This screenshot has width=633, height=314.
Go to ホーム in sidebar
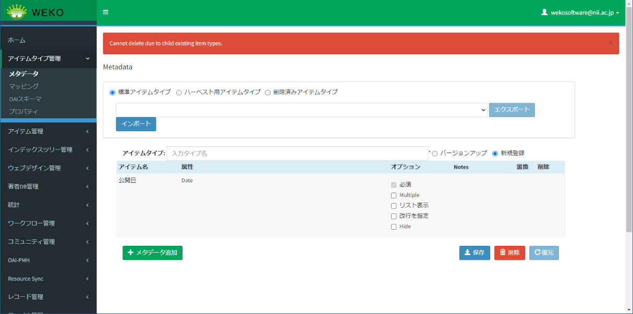point(17,40)
